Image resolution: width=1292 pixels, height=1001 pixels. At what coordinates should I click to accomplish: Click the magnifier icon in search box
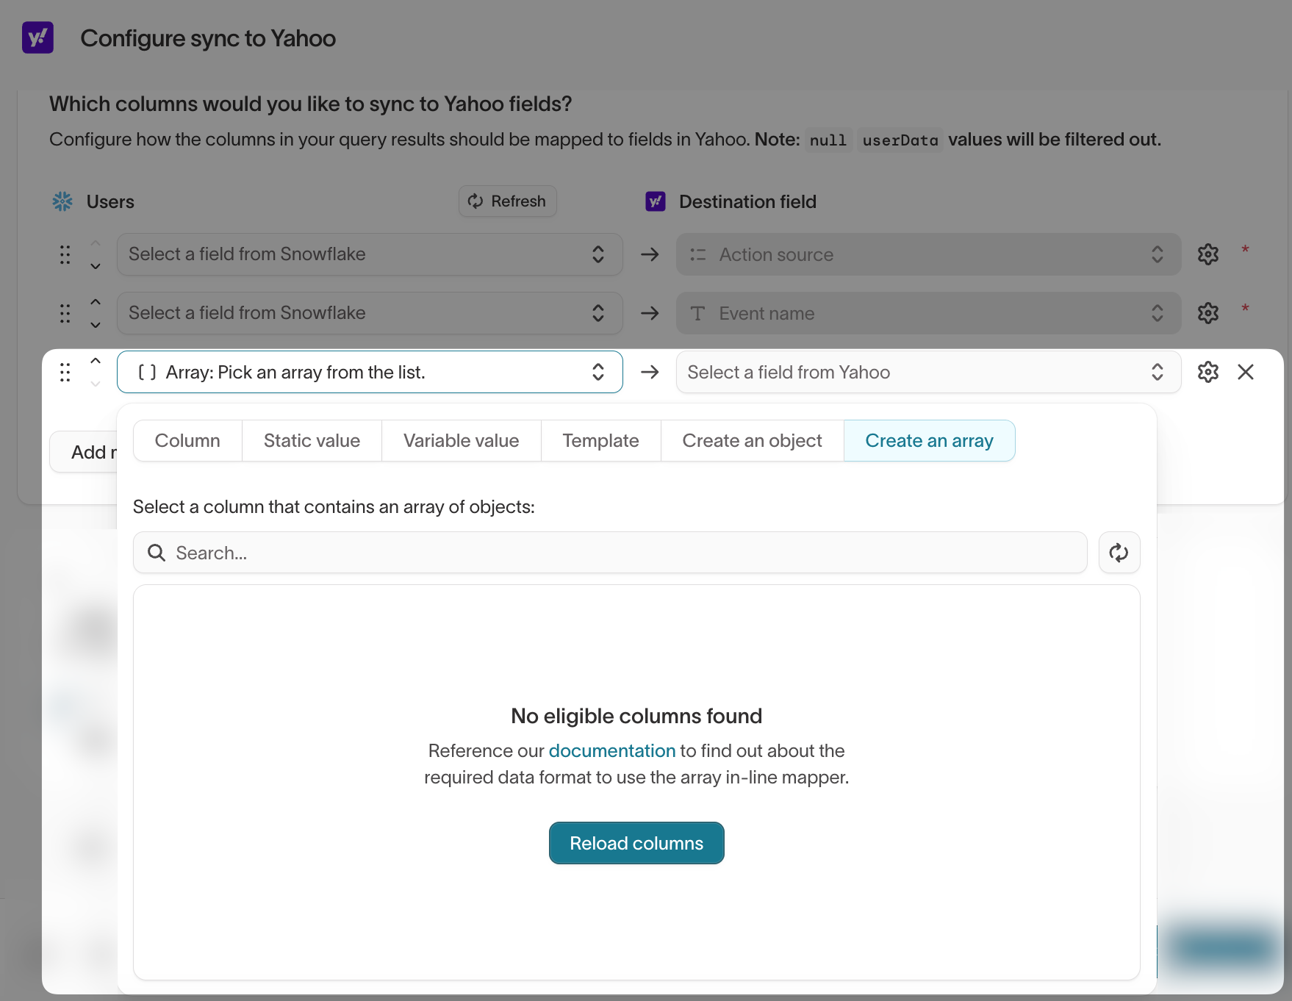157,553
